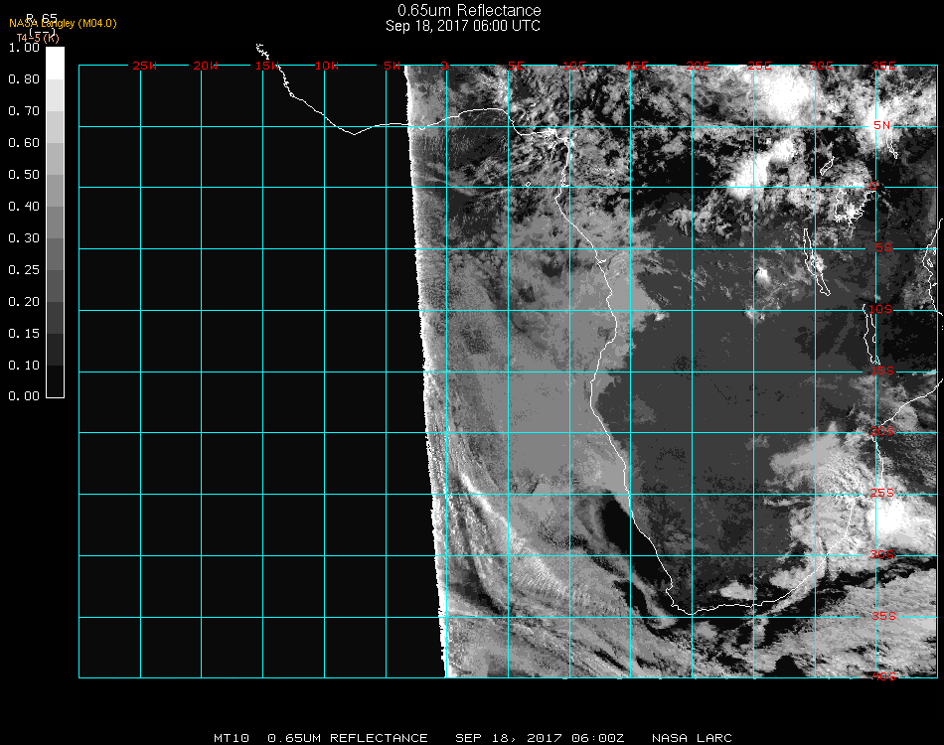Click the 5E longitude label
This screenshot has height=745, width=944.
pos(516,66)
